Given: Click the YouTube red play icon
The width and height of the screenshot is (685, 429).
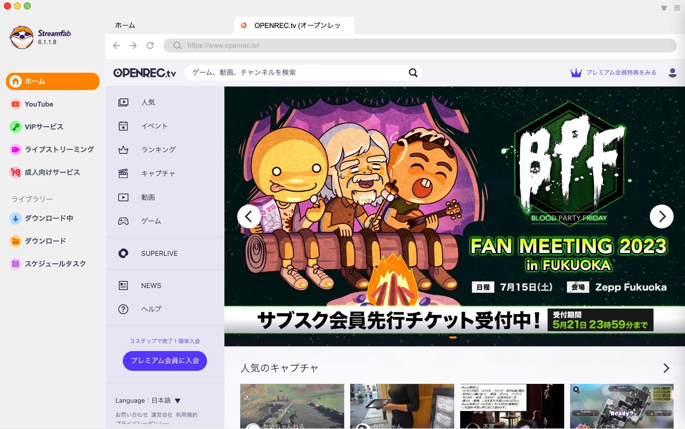Looking at the screenshot, I should tap(15, 104).
